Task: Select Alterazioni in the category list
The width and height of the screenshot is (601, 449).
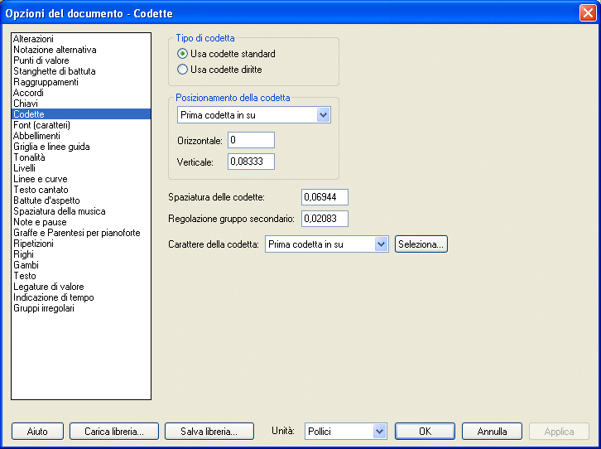Action: (x=81, y=39)
